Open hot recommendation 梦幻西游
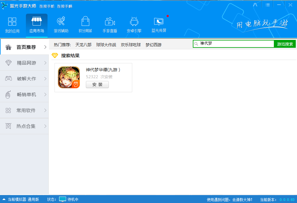This screenshot has width=297, height=203. click(154, 45)
